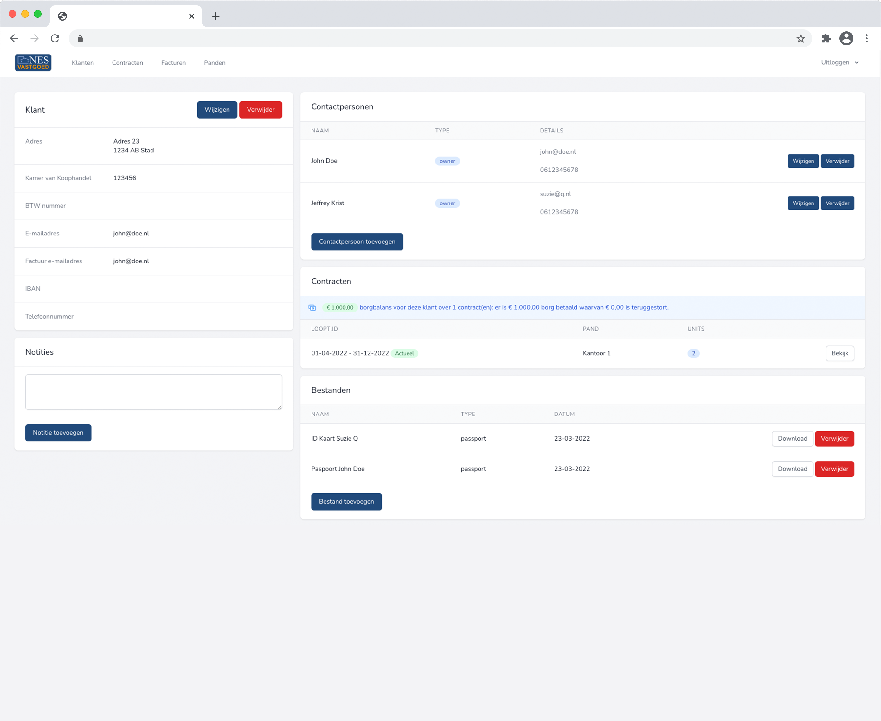Go to the Facturen page

(173, 63)
